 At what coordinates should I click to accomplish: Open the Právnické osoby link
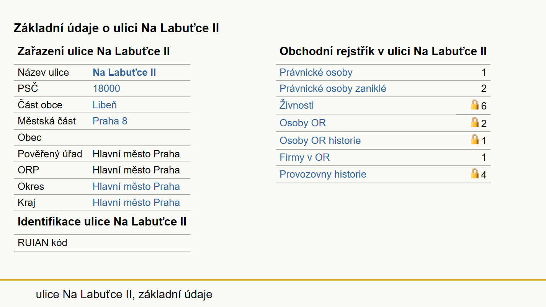(316, 72)
